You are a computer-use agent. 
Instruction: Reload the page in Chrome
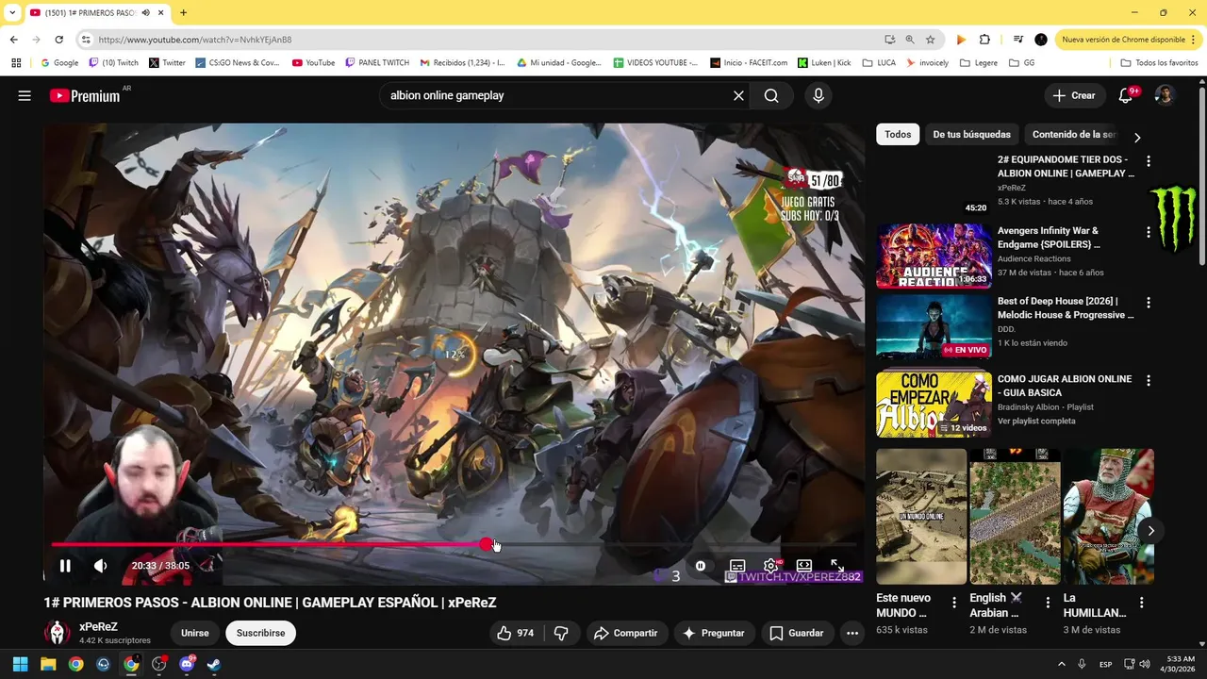58,40
